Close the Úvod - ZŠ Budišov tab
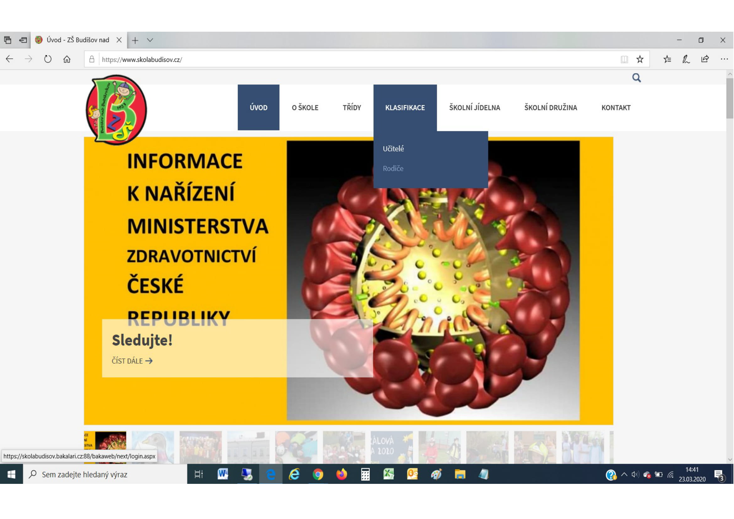The height and width of the screenshot is (519, 734). 119,40
